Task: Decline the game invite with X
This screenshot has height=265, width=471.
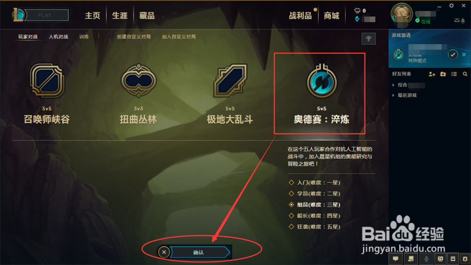Action: (464, 55)
